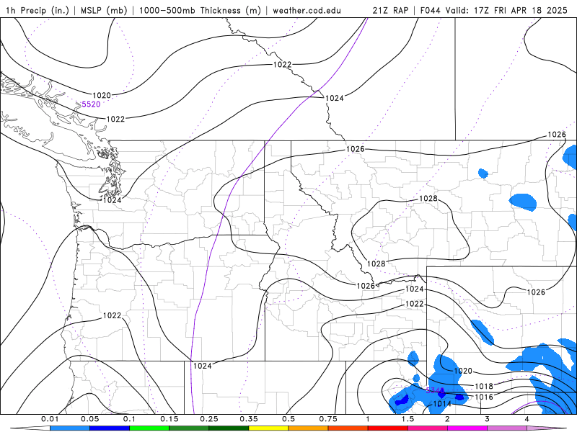Viewport: 577px width, 432px height.
Task: Click the 0.15 legend value
Action: [x=169, y=419]
